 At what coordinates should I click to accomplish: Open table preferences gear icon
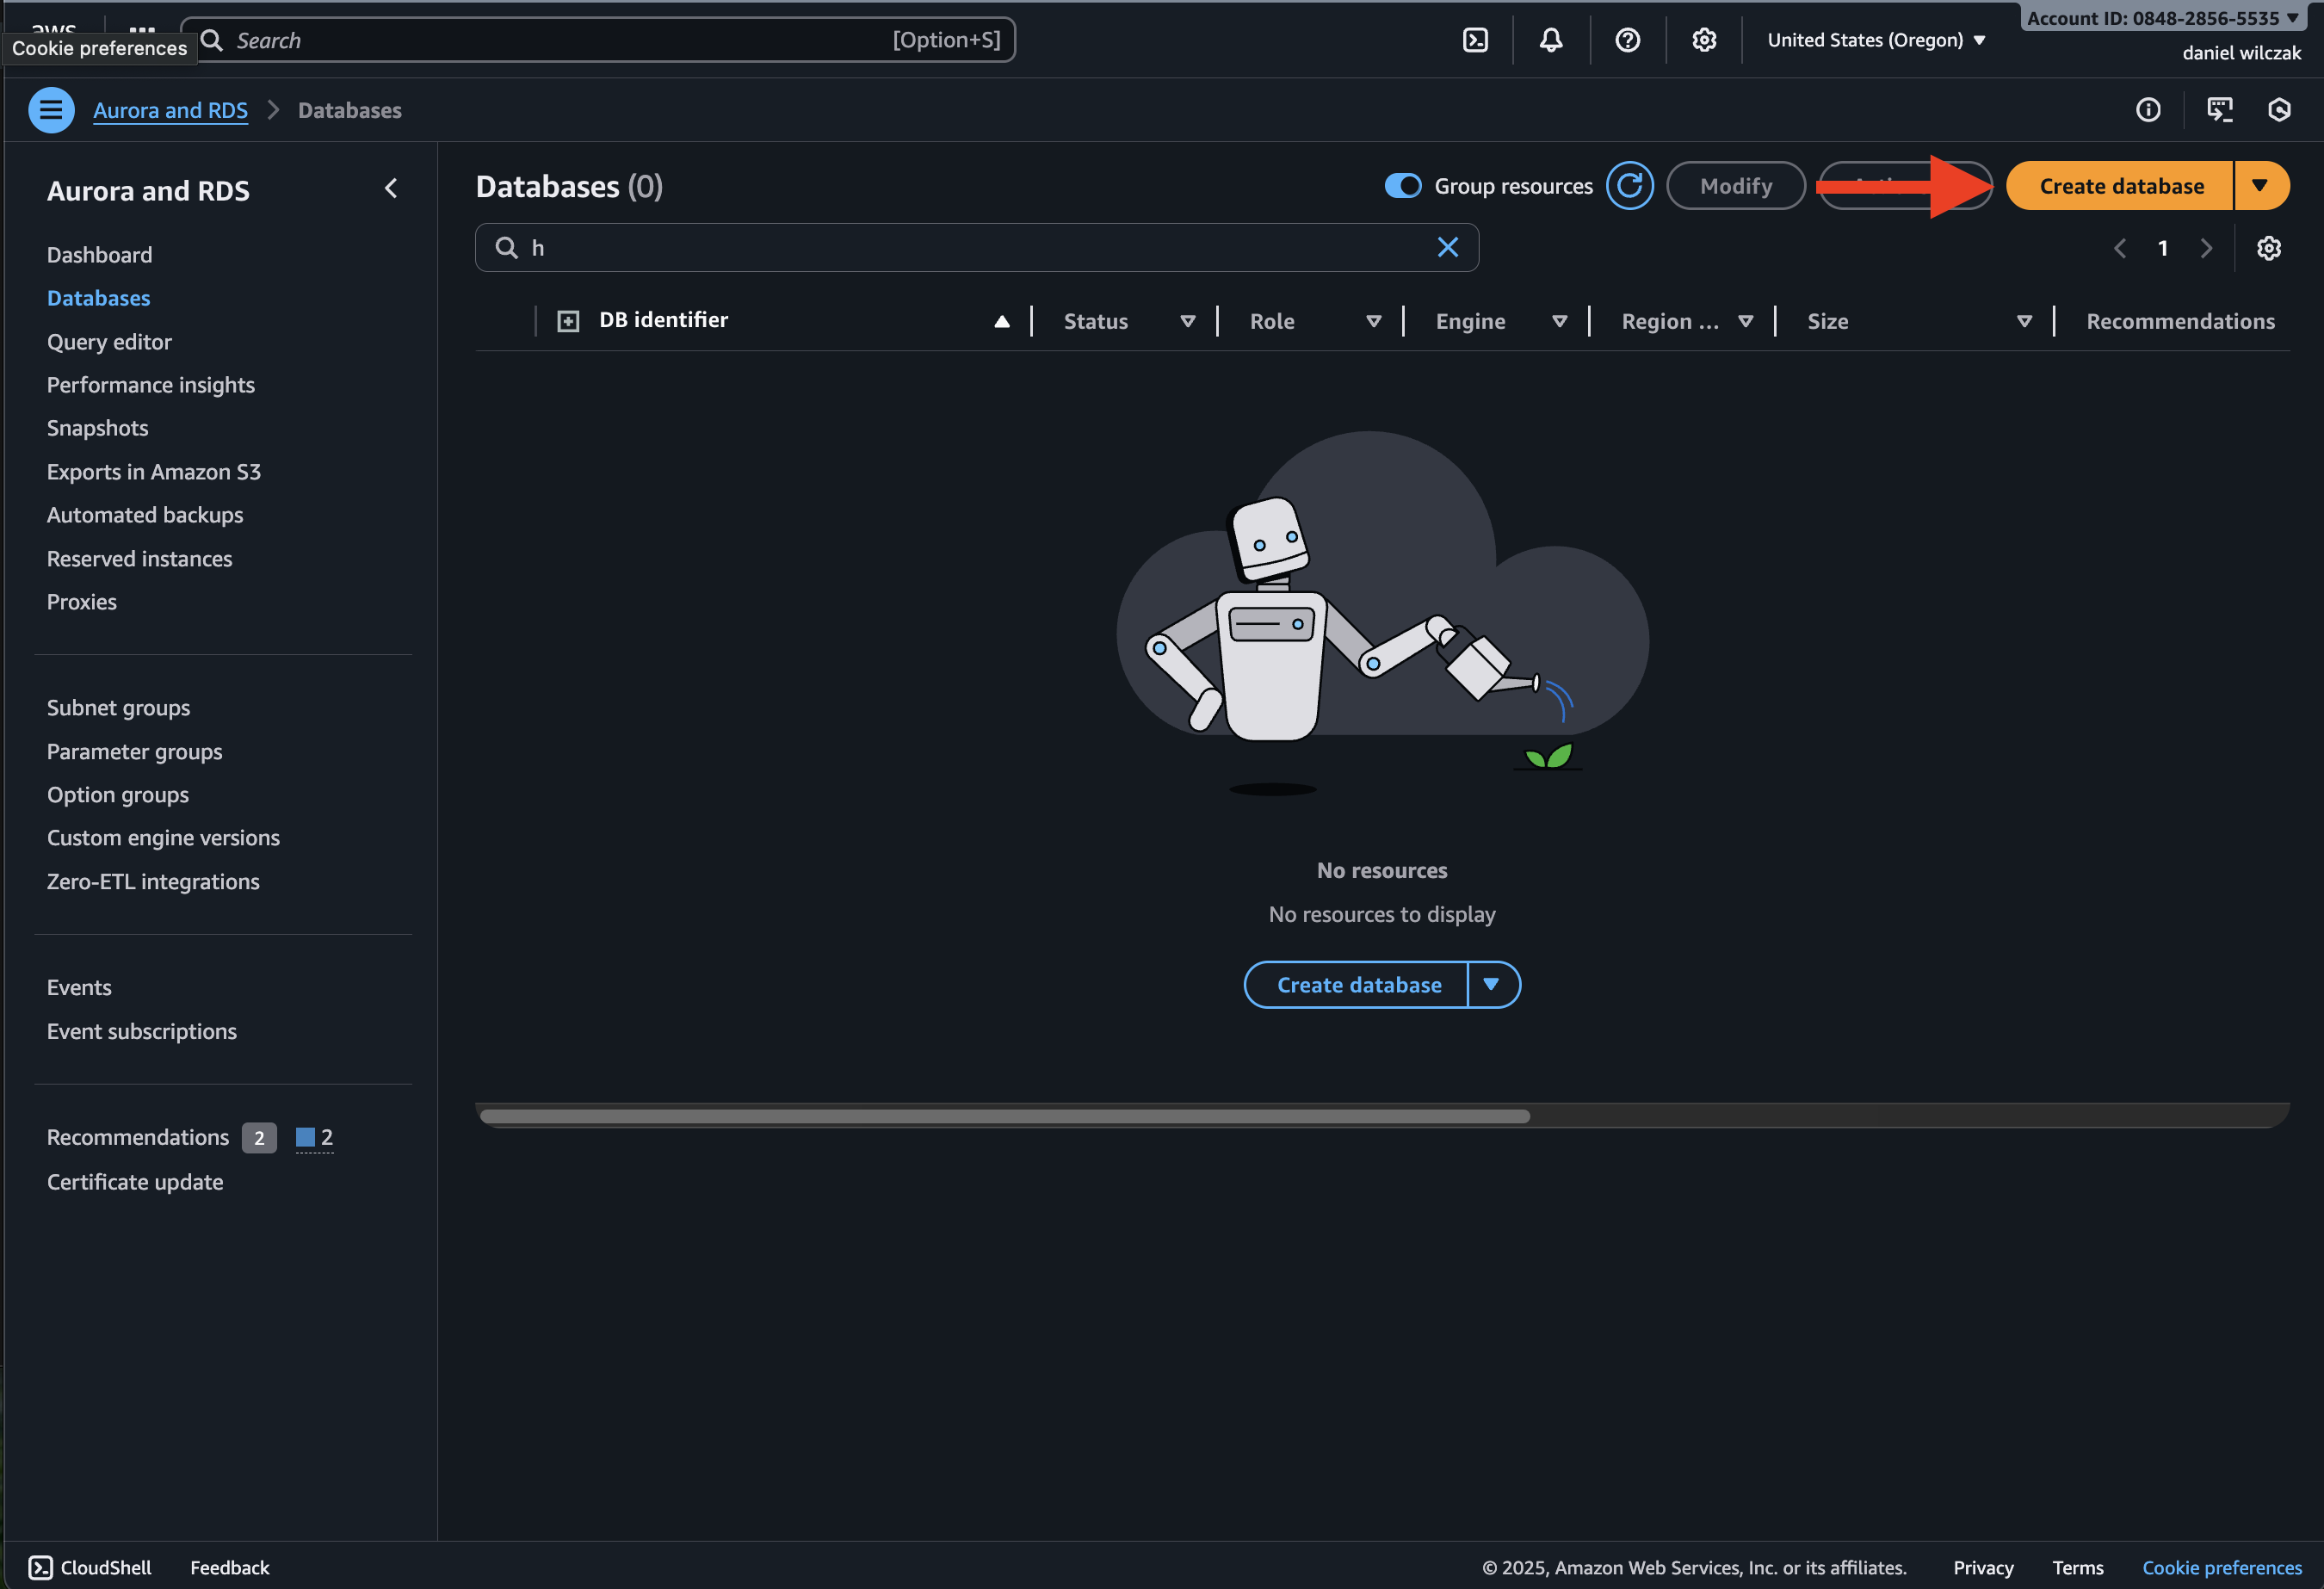2268,248
